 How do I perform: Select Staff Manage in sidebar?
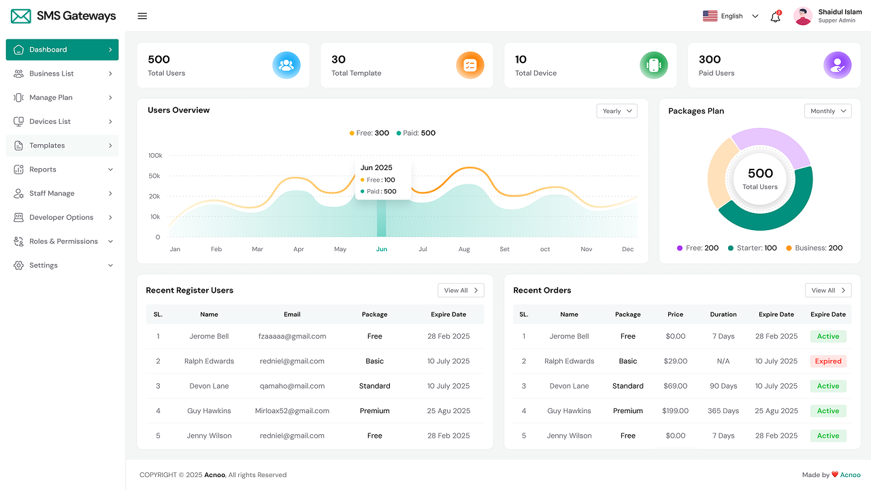(62, 193)
